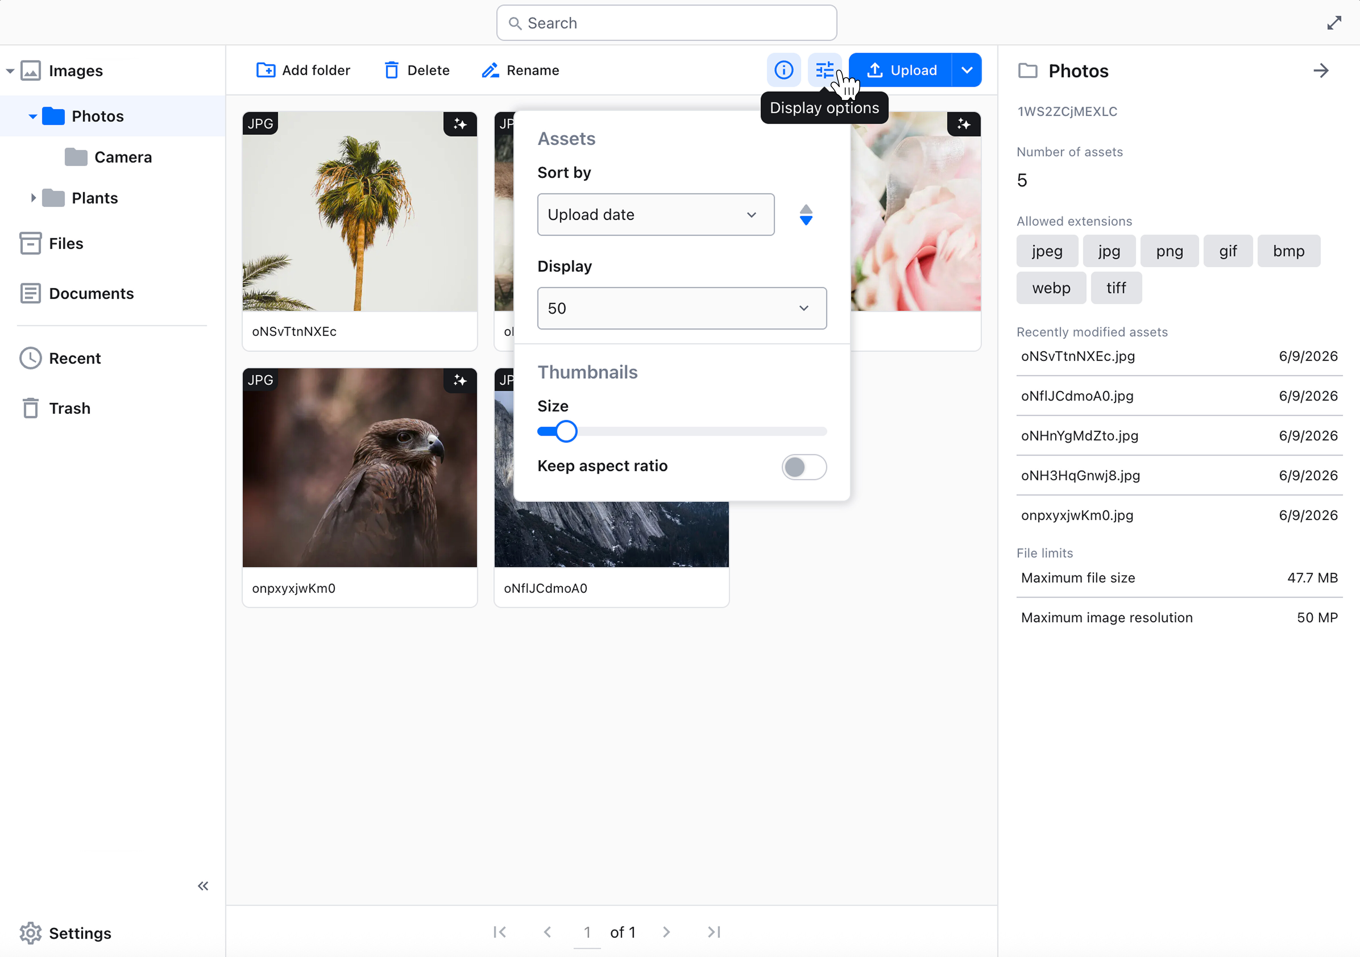Click the JPG badge on onpxyxjwKm0
This screenshot has width=1360, height=957.
260,380
